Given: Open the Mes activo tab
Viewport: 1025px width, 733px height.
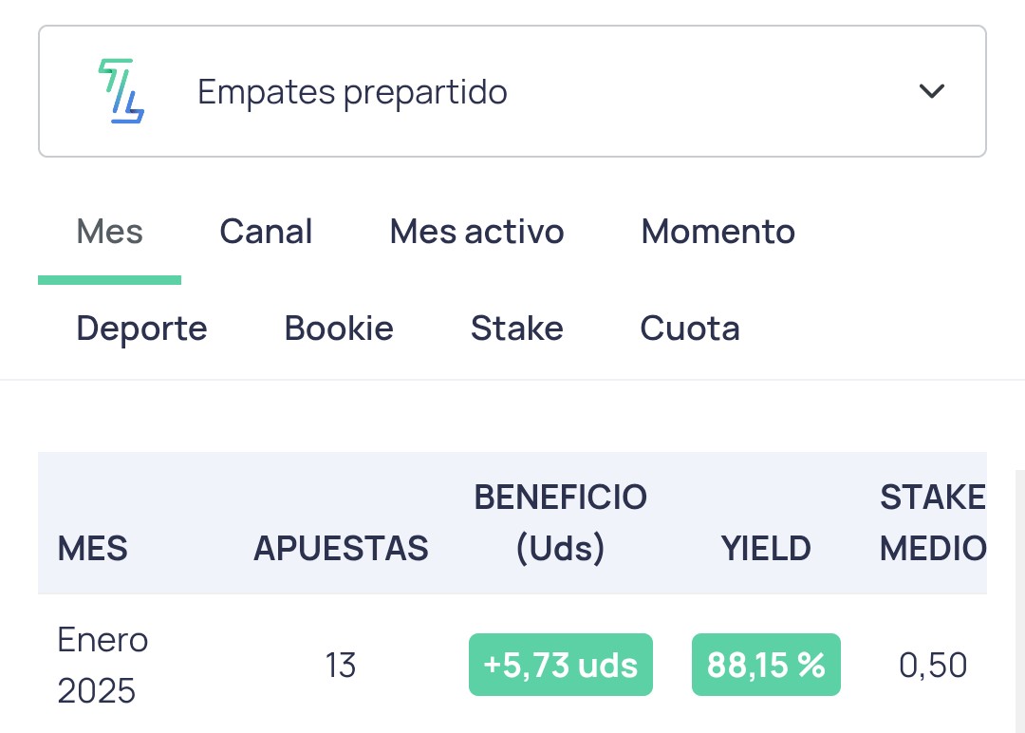Looking at the screenshot, I should 476,232.
